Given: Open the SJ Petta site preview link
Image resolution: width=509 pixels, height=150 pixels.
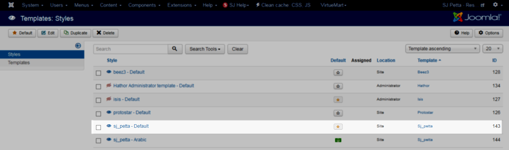Looking at the screenshot, I should point(463,5).
